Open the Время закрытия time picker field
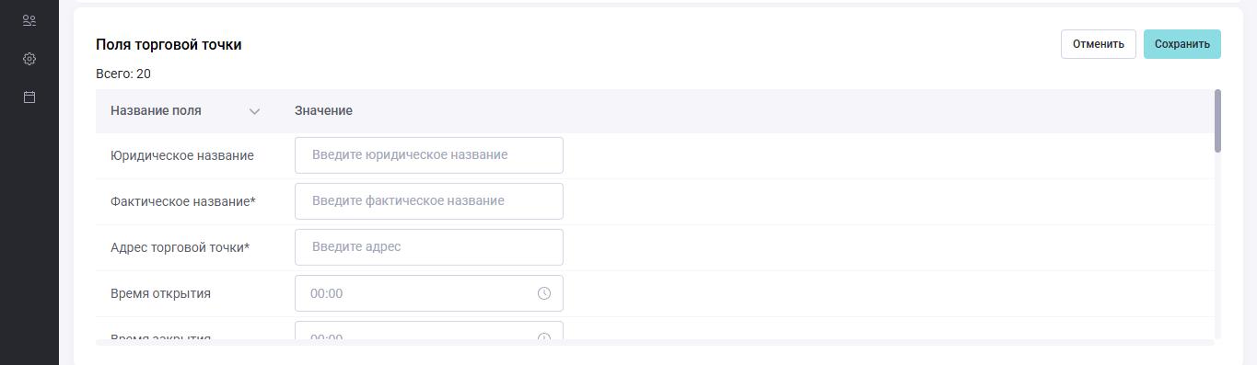Viewport: 1257px width, 365px height. [x=429, y=332]
